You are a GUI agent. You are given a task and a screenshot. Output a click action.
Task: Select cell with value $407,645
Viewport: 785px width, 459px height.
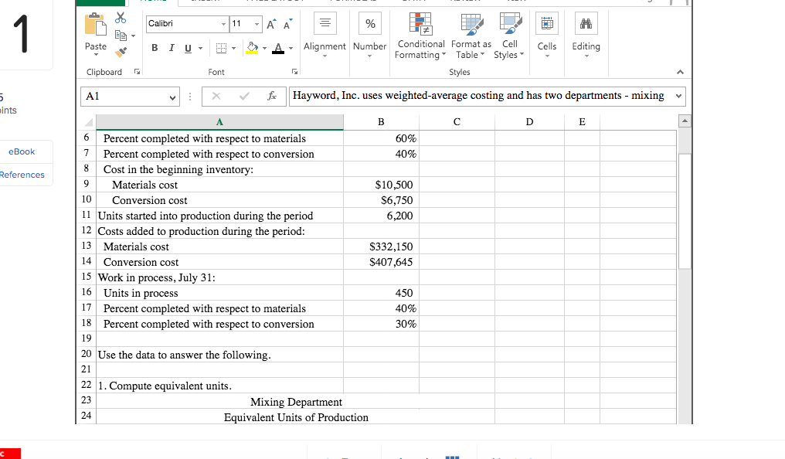[x=381, y=262]
